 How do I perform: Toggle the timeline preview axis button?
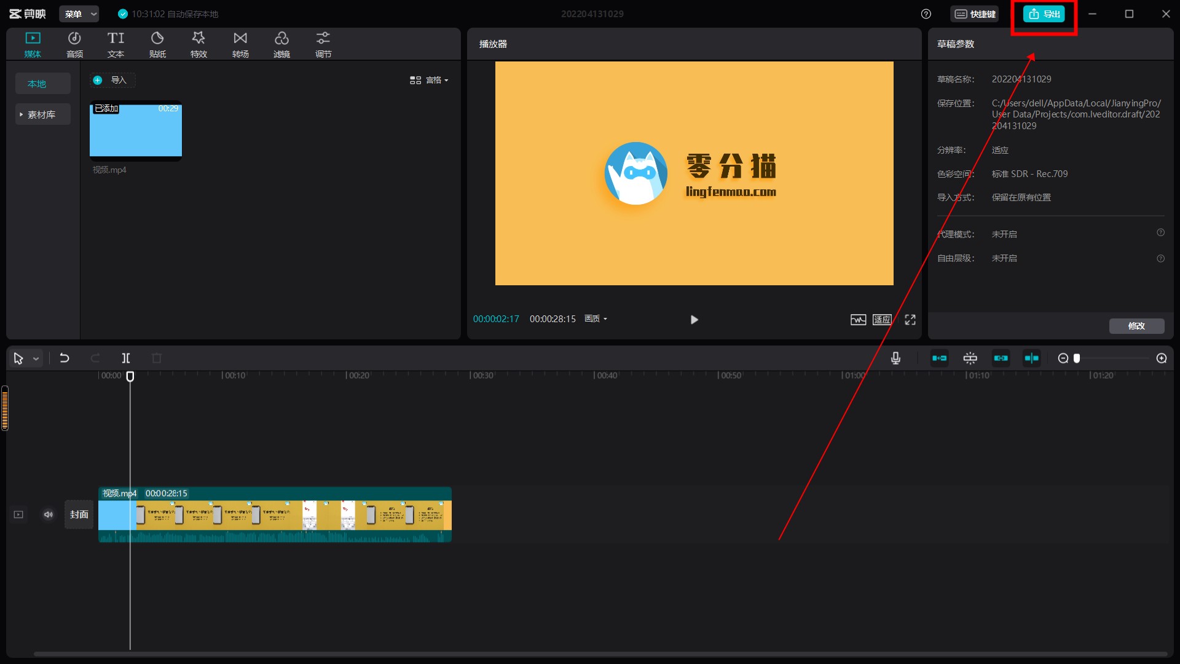coord(1032,358)
